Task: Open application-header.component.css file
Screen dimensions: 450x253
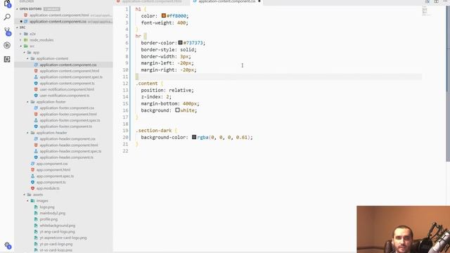Action: 67,139
